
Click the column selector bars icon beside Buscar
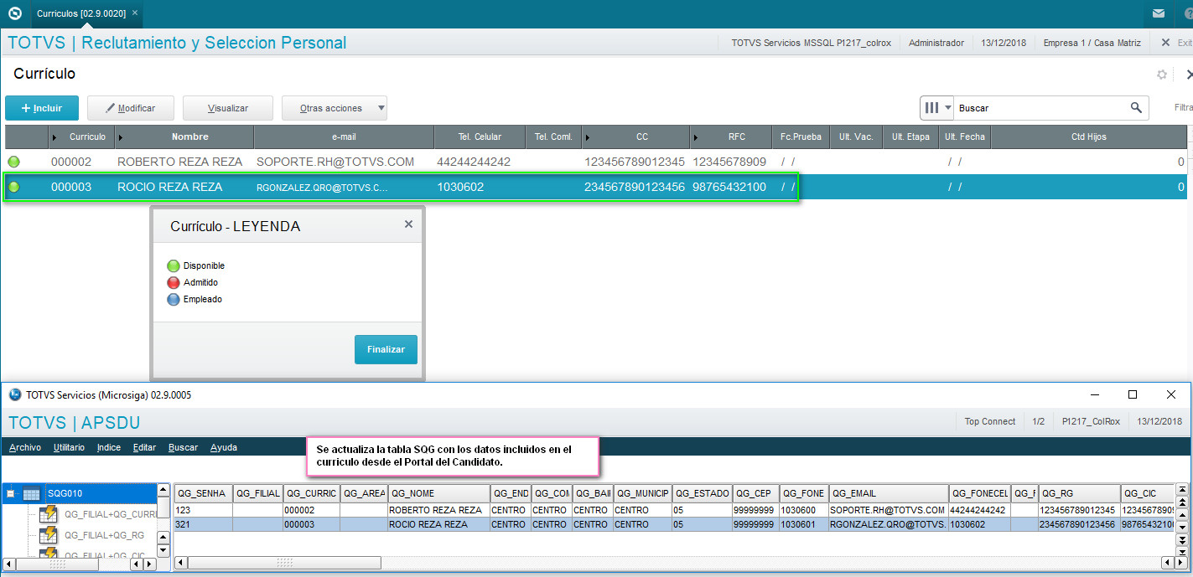tap(932, 107)
